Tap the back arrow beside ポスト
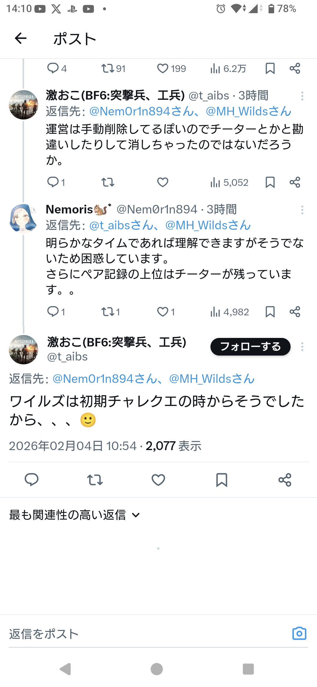This screenshot has height=687, width=317. point(21,38)
